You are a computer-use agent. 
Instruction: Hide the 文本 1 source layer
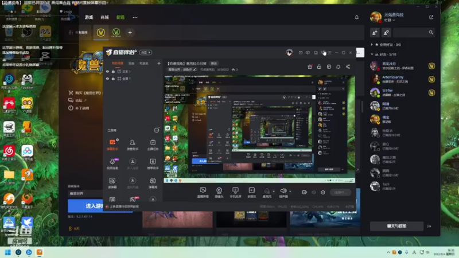click(x=107, y=71)
